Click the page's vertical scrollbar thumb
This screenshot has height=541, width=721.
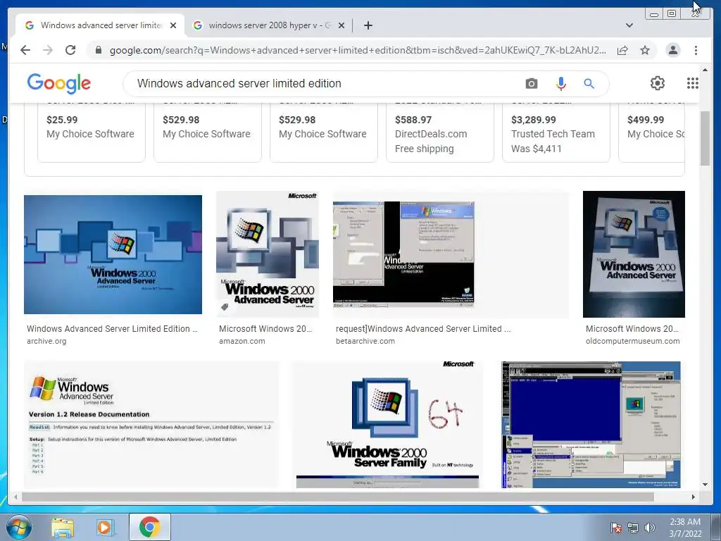tap(705, 138)
